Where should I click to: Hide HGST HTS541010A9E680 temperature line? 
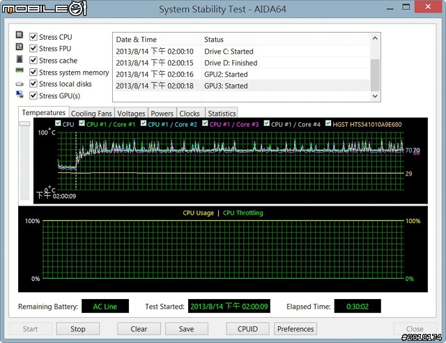[x=328, y=123]
